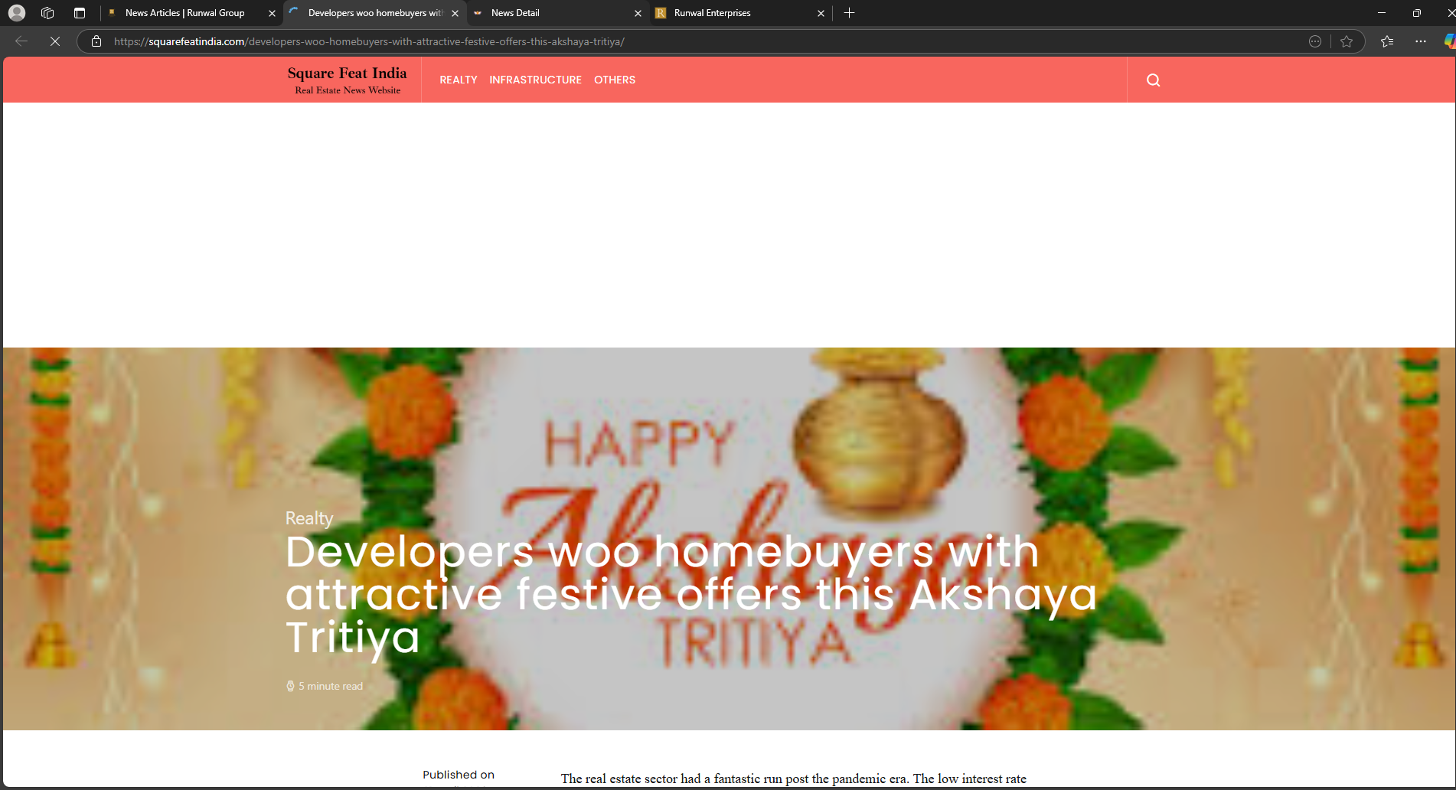Open the browser profile avatar icon
The image size is (1456, 790).
(17, 13)
